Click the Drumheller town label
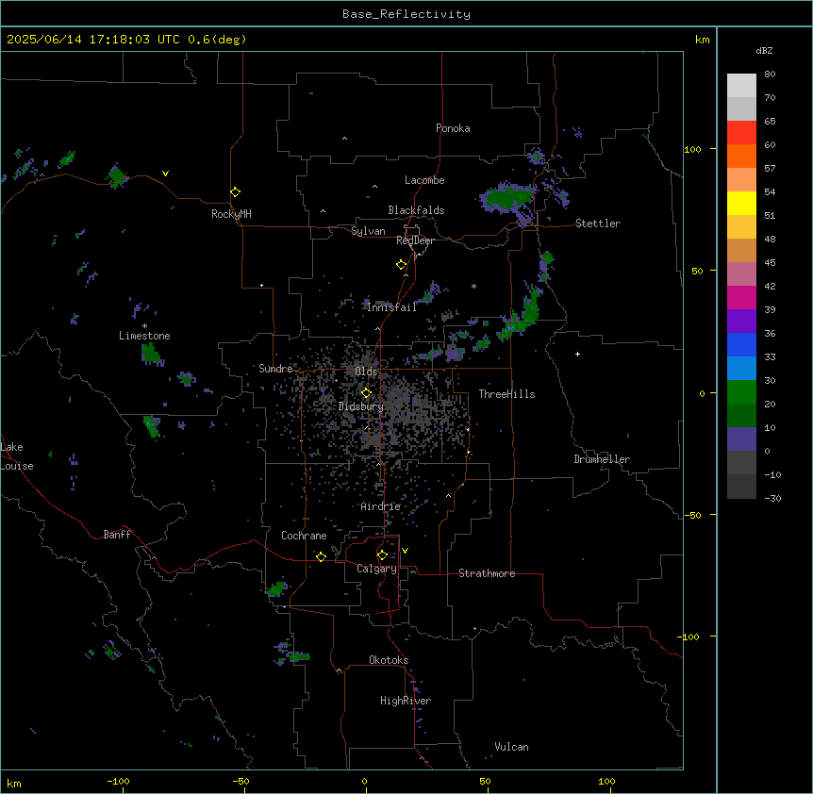The image size is (813, 794). (602, 459)
